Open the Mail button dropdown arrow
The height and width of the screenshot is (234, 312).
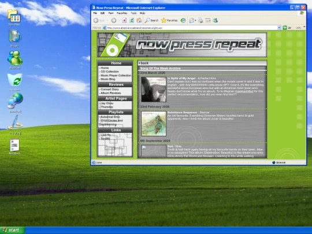coord(195,20)
